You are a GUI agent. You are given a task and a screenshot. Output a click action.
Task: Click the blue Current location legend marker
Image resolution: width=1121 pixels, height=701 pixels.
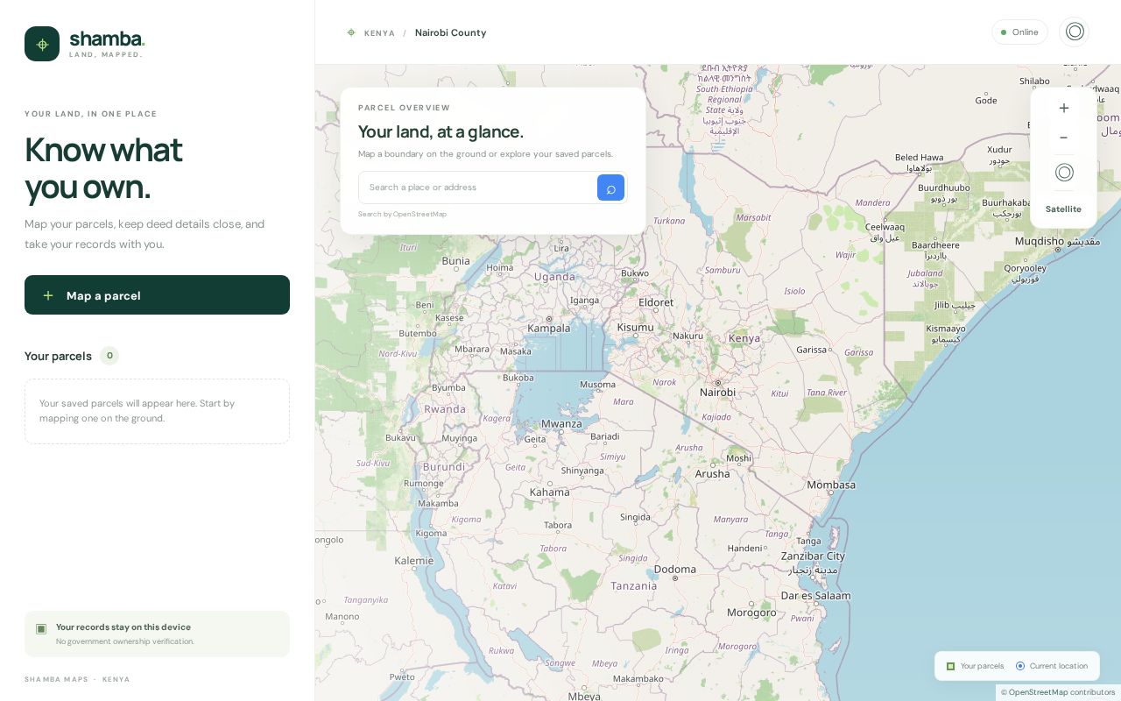[1020, 666]
